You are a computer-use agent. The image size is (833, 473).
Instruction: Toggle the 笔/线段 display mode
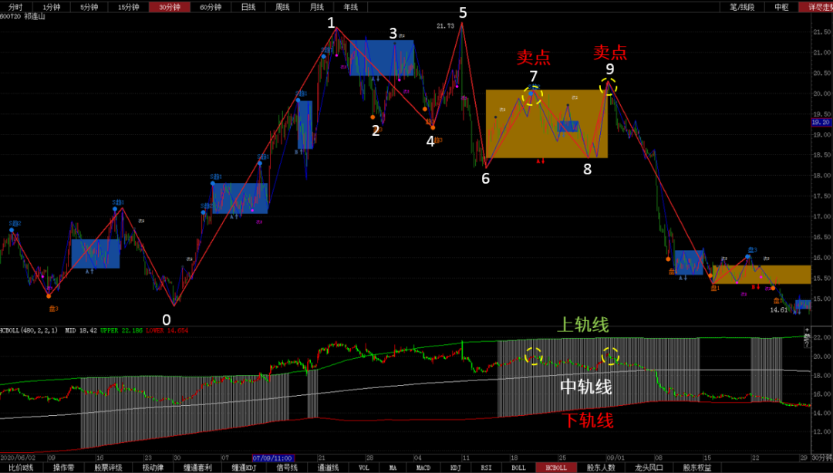click(x=741, y=7)
